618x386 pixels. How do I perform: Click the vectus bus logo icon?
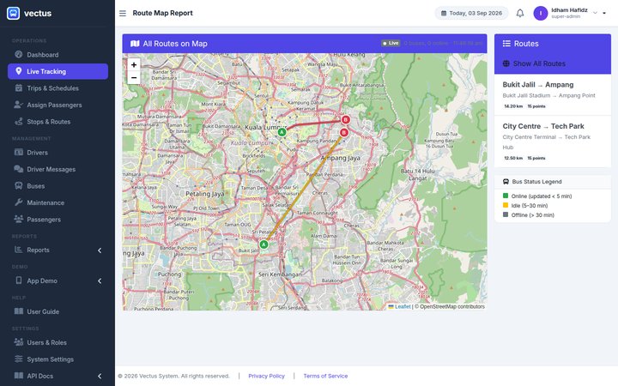click(x=13, y=13)
